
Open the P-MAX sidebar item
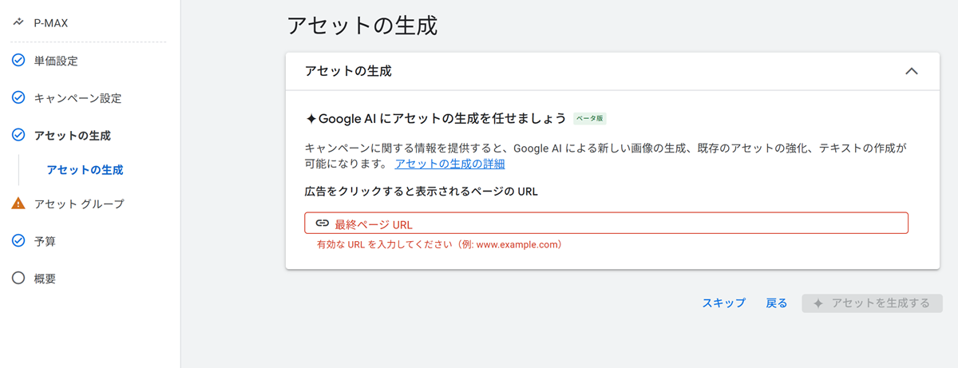coord(51,23)
